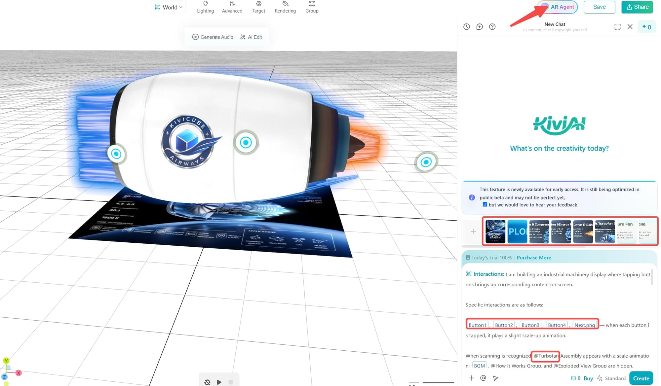Select the Energy slide thumbnail

click(x=561, y=231)
